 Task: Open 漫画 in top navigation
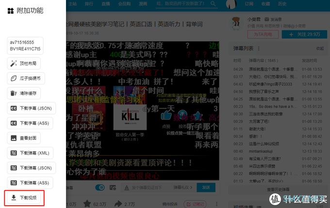(x=143, y=4)
